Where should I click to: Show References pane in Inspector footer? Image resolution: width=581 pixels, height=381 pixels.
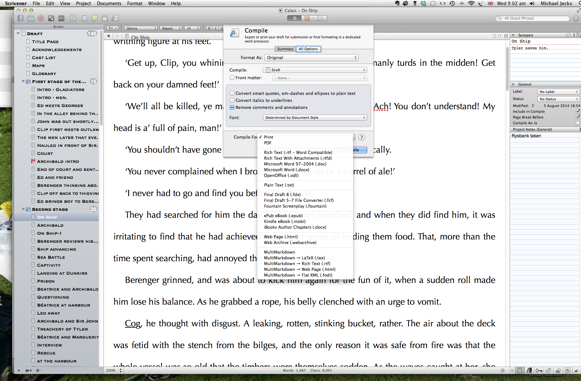pos(529,370)
